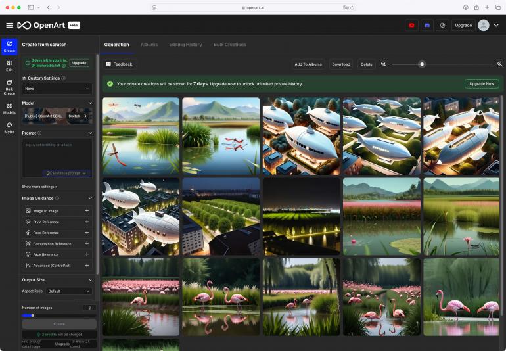Open Bulk Create in the left sidebar

(9, 87)
